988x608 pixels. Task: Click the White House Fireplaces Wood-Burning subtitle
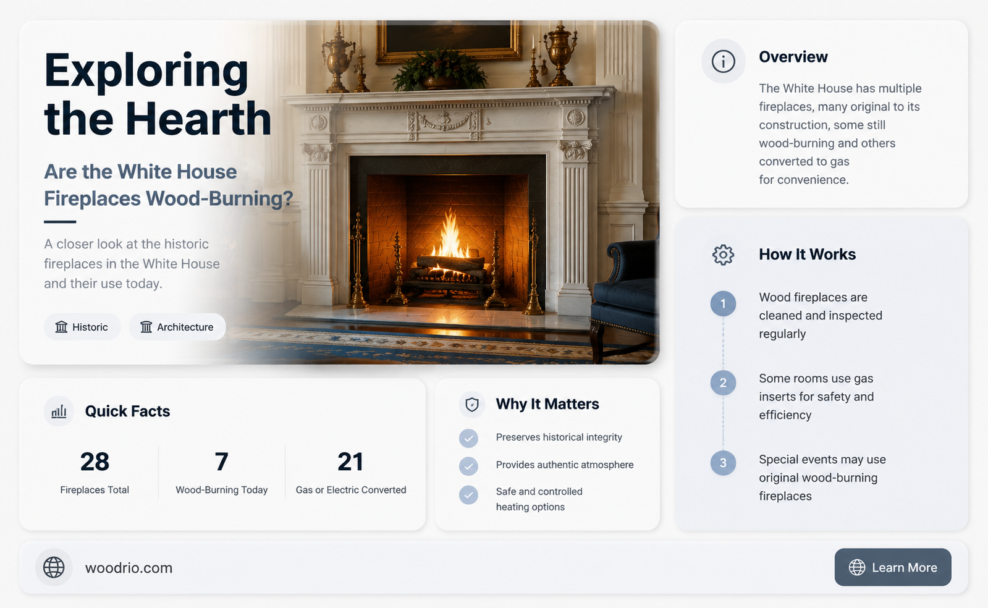168,185
